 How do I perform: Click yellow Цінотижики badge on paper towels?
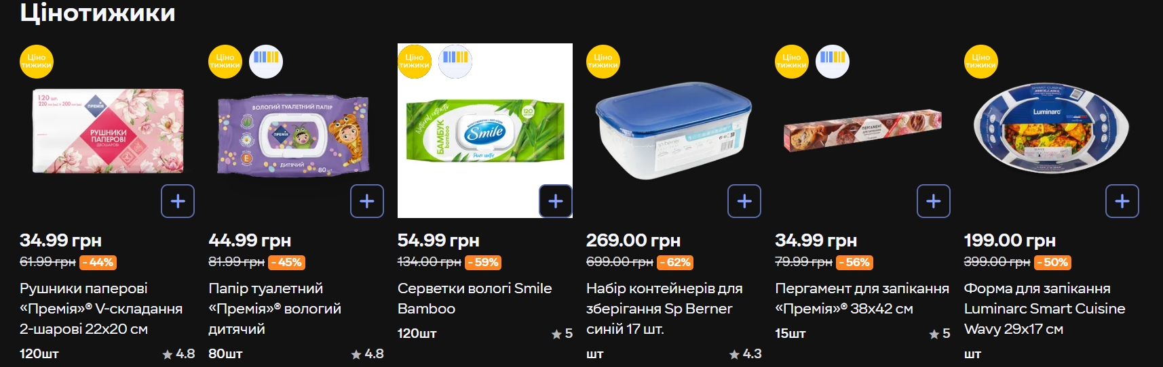[x=37, y=62]
